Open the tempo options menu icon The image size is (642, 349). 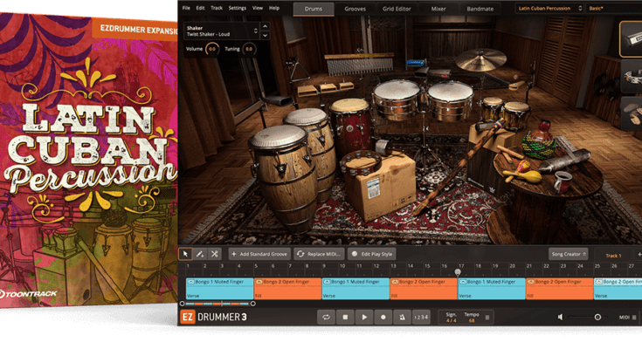[x=487, y=318]
